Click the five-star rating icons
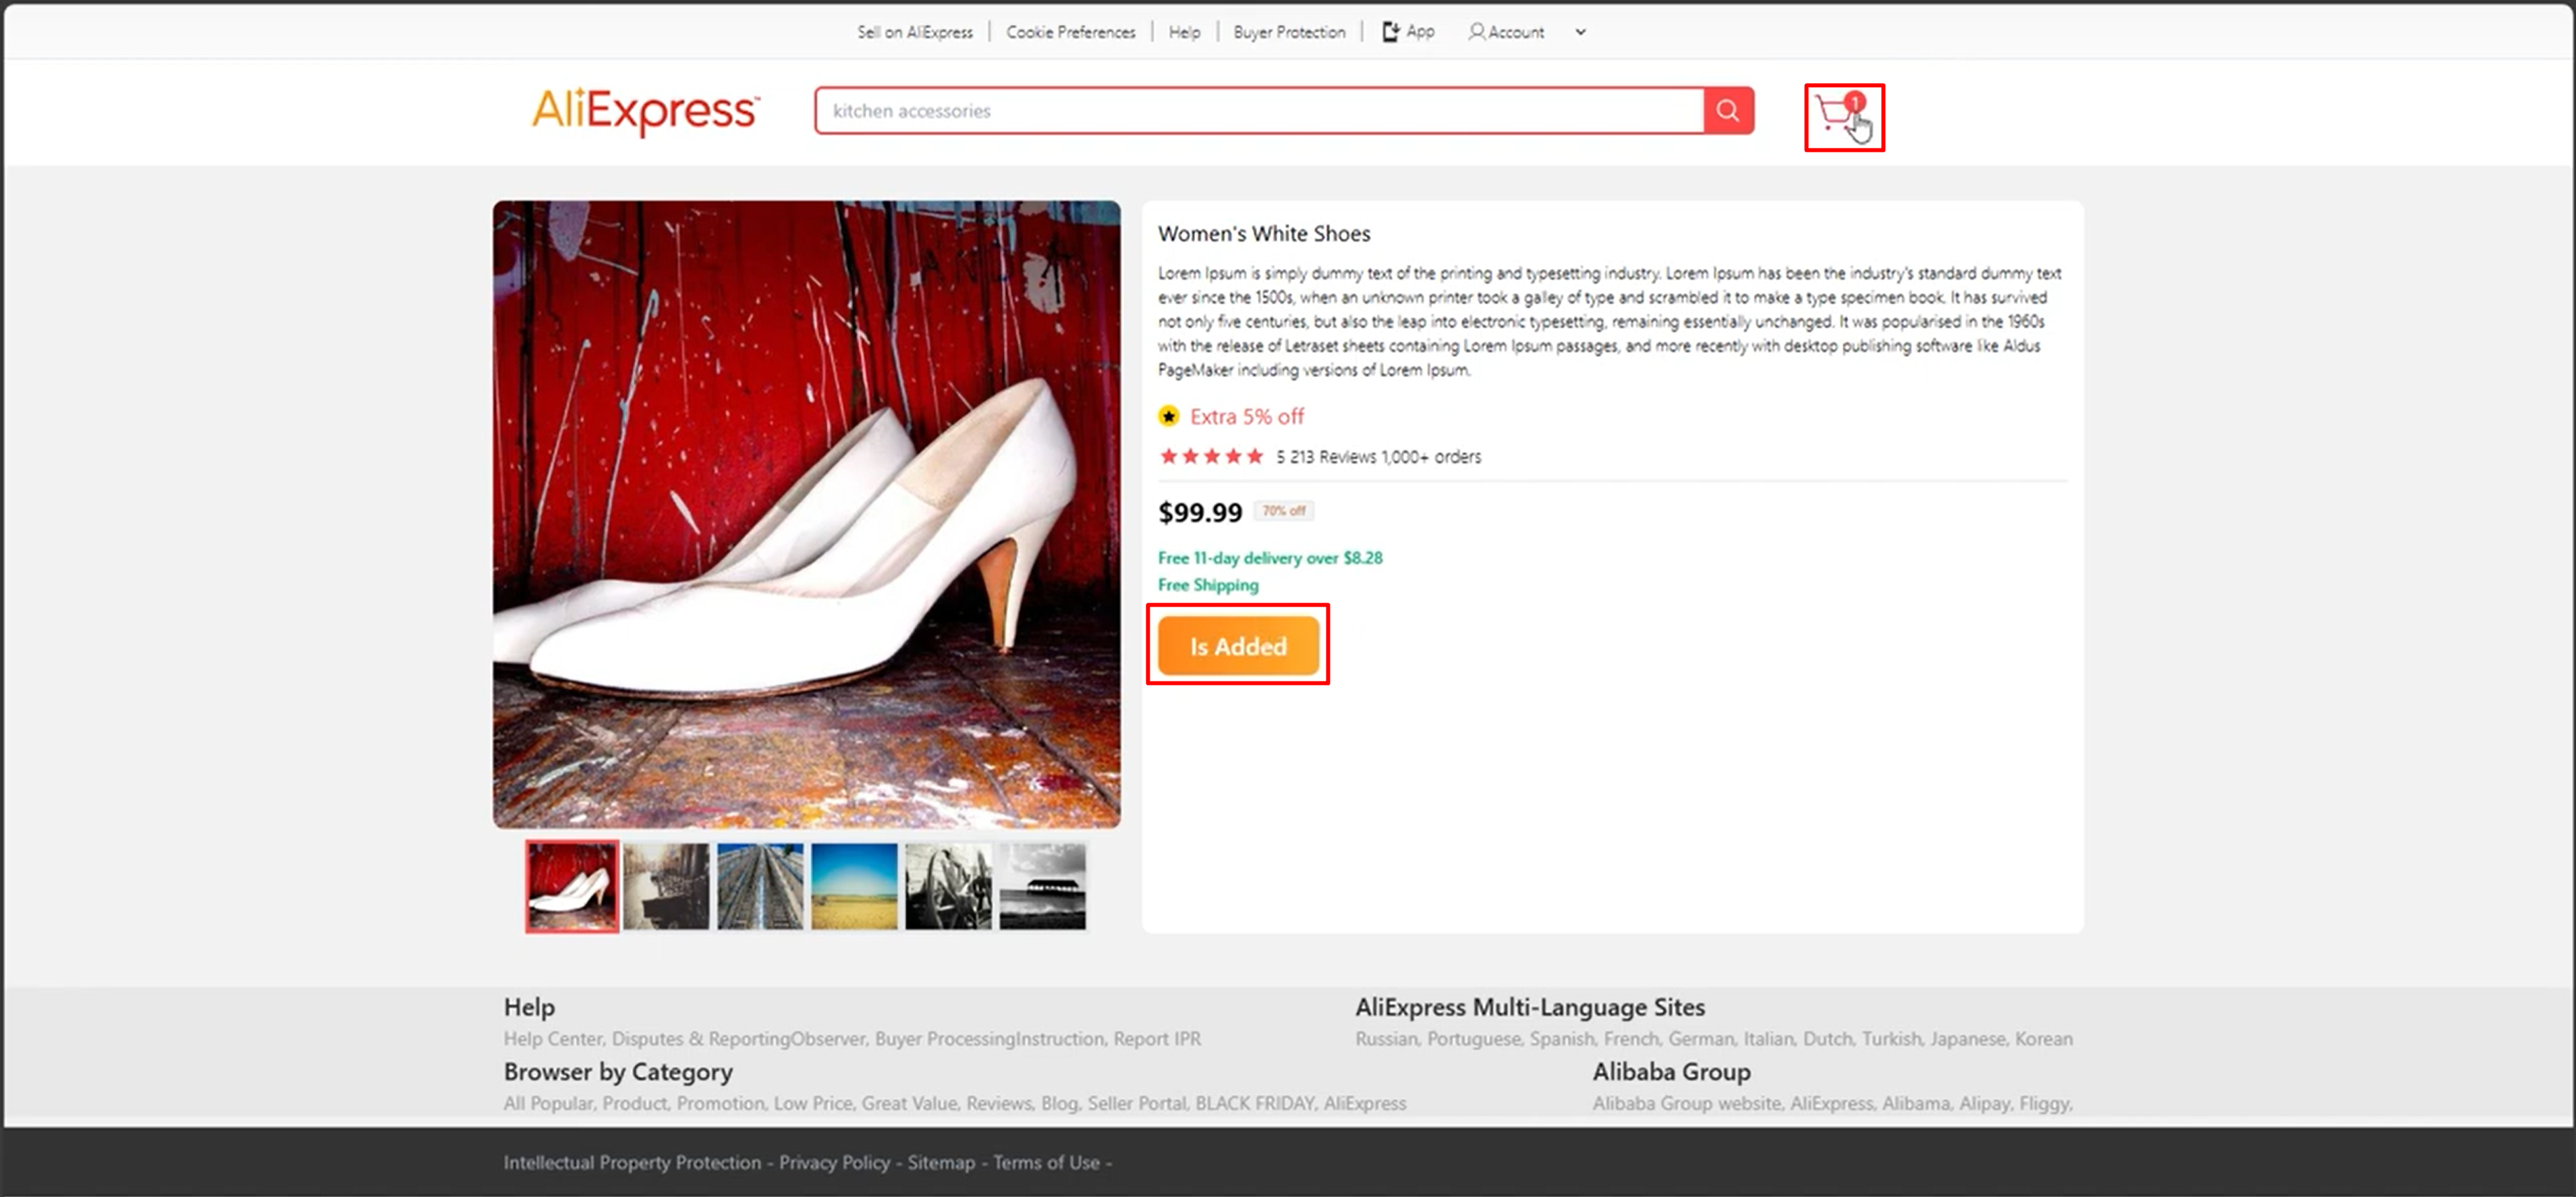 coord(1211,457)
